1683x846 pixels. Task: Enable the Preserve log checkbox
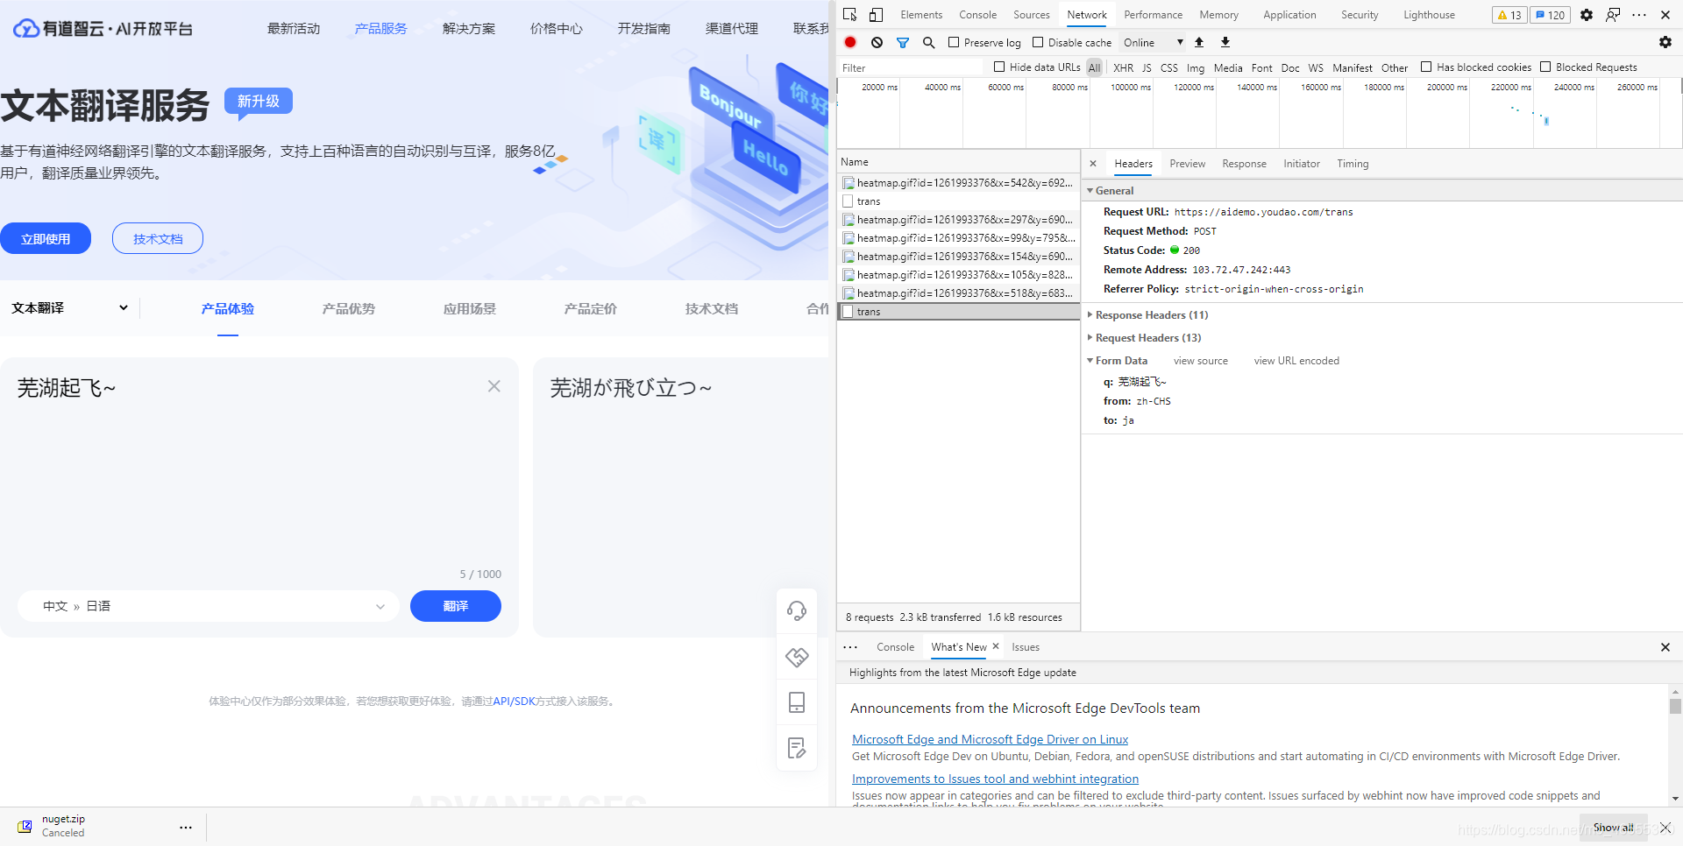(954, 42)
